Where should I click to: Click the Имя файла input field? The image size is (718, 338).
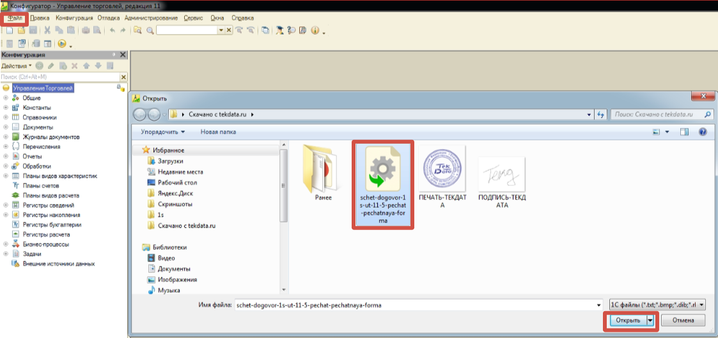tap(418, 305)
